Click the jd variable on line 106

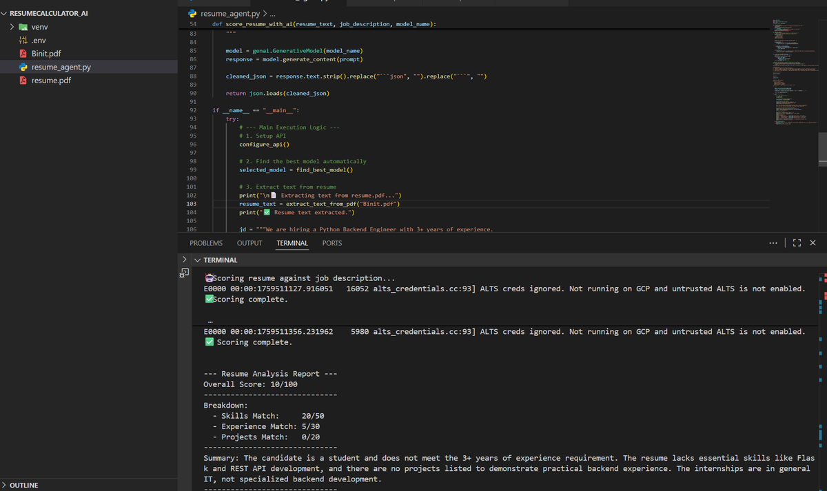[242, 229]
